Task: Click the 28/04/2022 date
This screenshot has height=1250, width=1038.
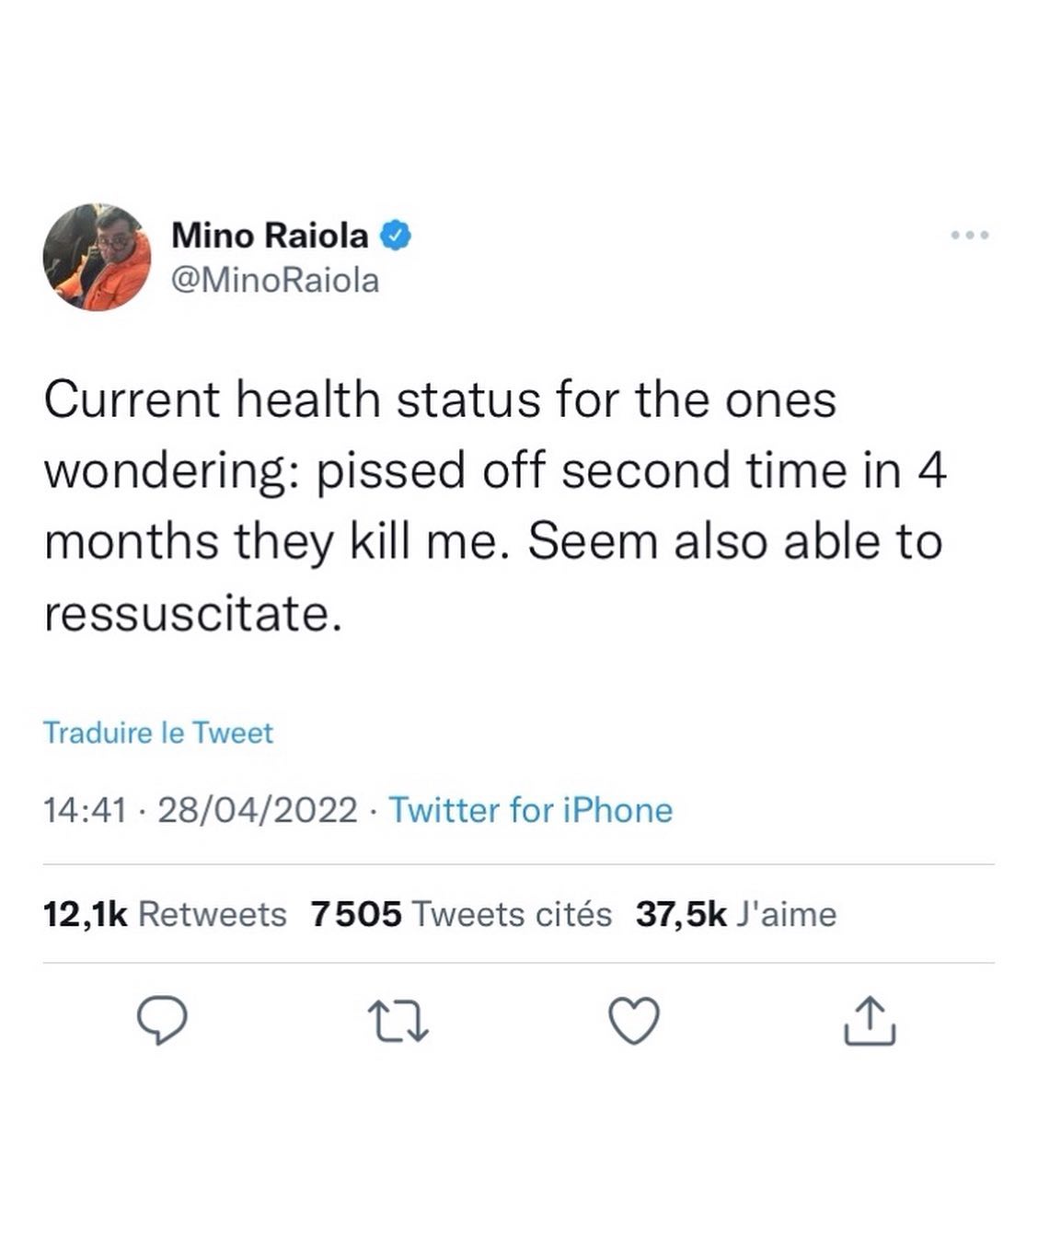Action: pyautogui.click(x=258, y=810)
